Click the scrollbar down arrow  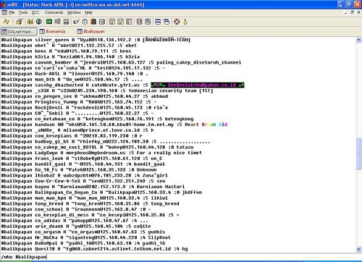[358, 249]
